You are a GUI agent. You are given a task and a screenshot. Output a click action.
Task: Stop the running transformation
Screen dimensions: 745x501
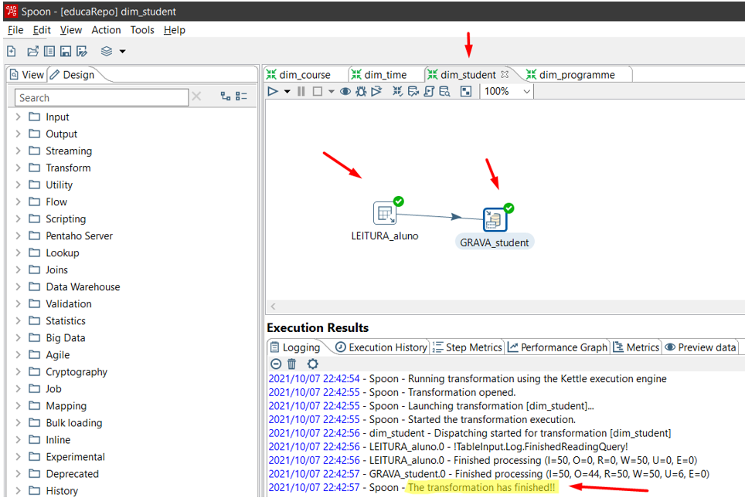(318, 91)
